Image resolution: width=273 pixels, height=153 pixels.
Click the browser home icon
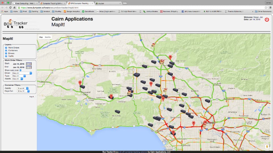[x=15, y=8]
